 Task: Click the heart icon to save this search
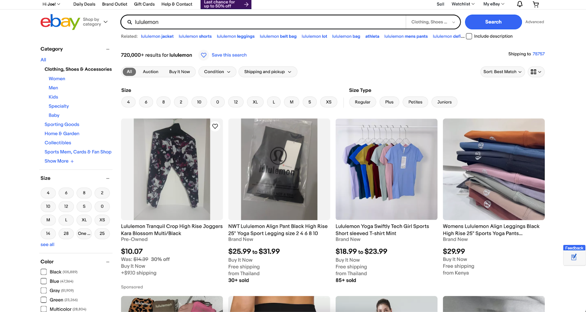204,55
